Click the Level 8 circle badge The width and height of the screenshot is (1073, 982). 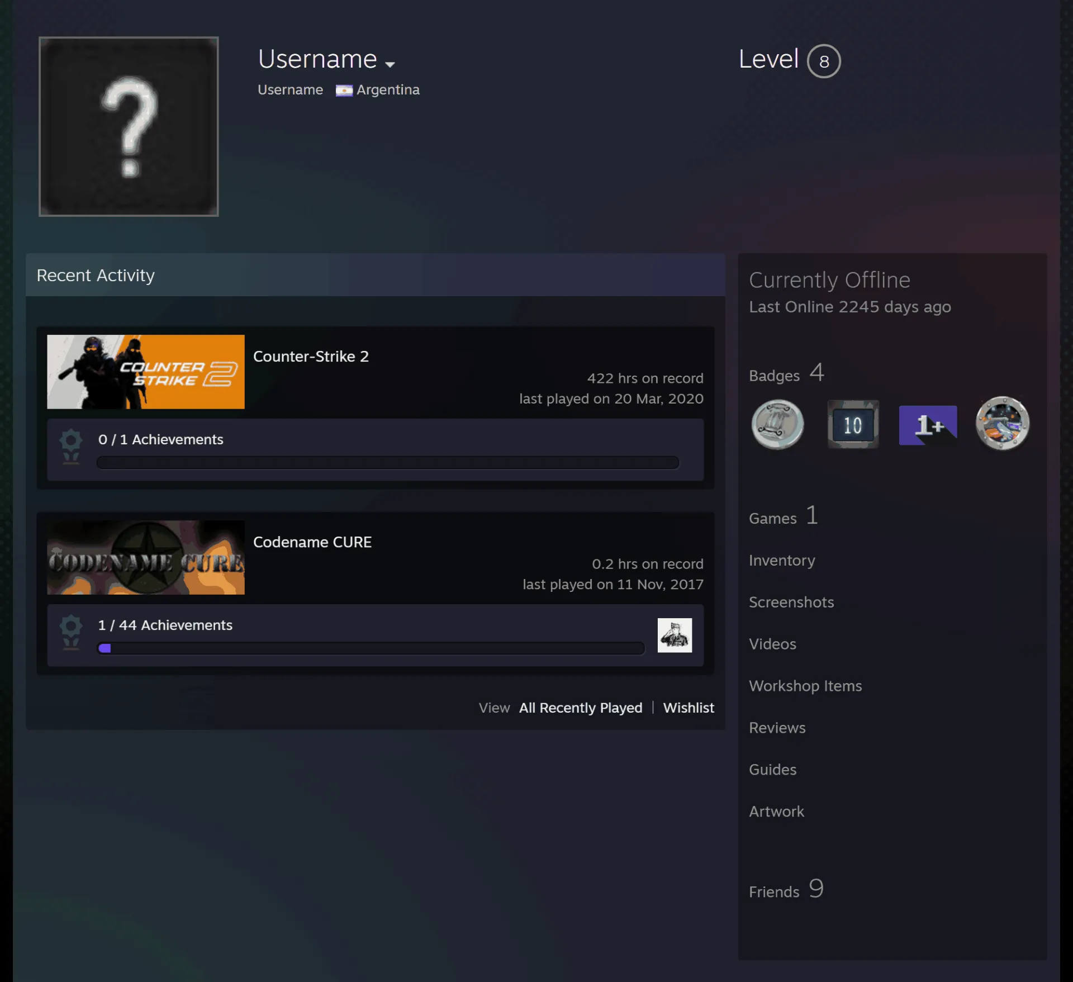pyautogui.click(x=824, y=61)
